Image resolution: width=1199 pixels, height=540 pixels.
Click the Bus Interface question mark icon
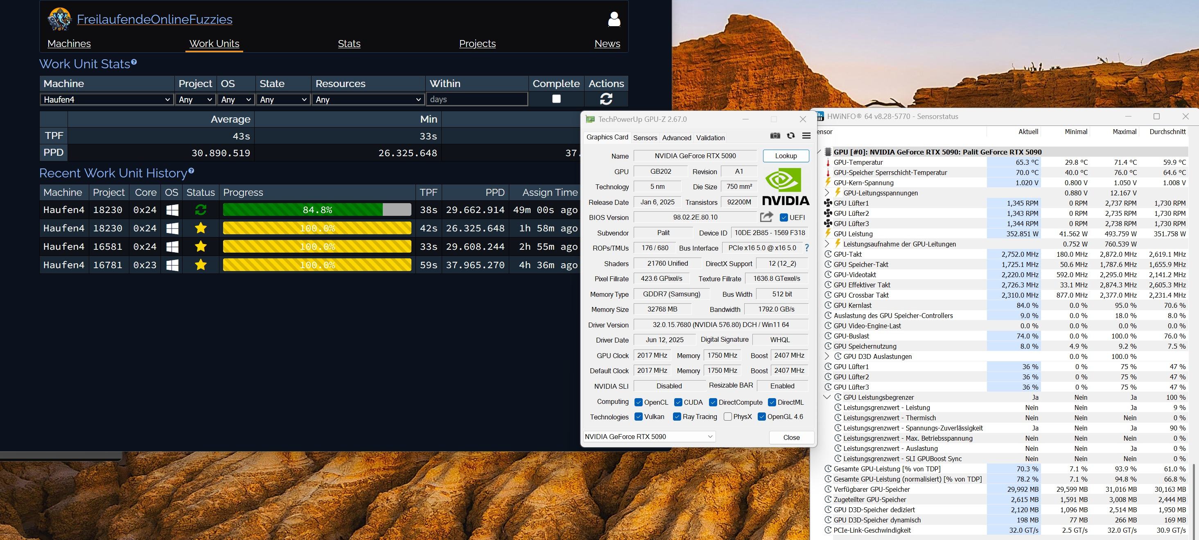pos(806,248)
